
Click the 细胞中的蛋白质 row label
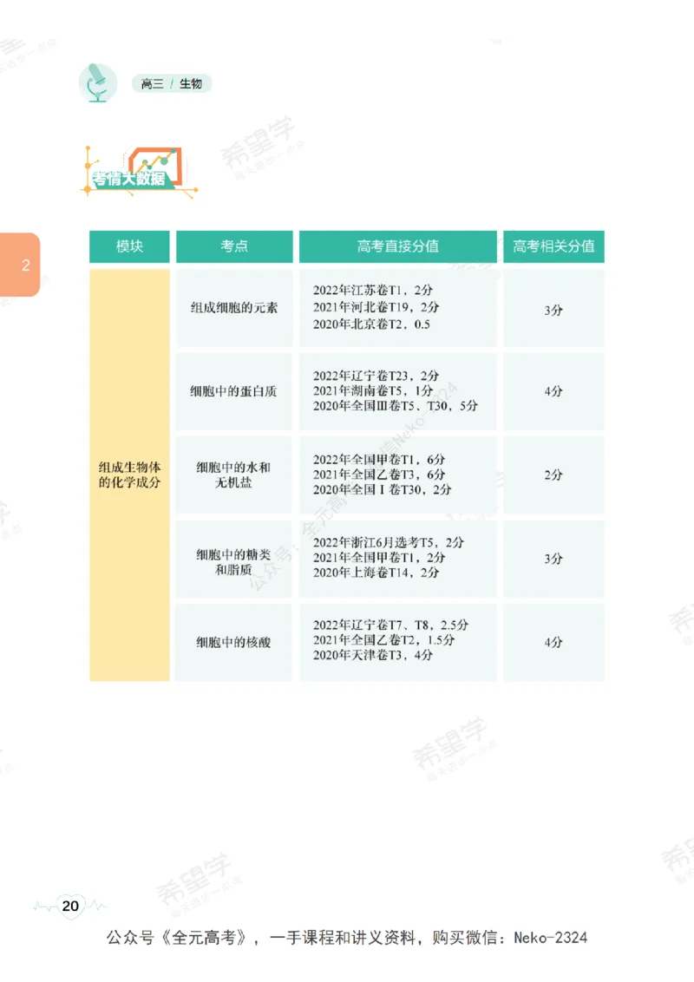pos(234,391)
